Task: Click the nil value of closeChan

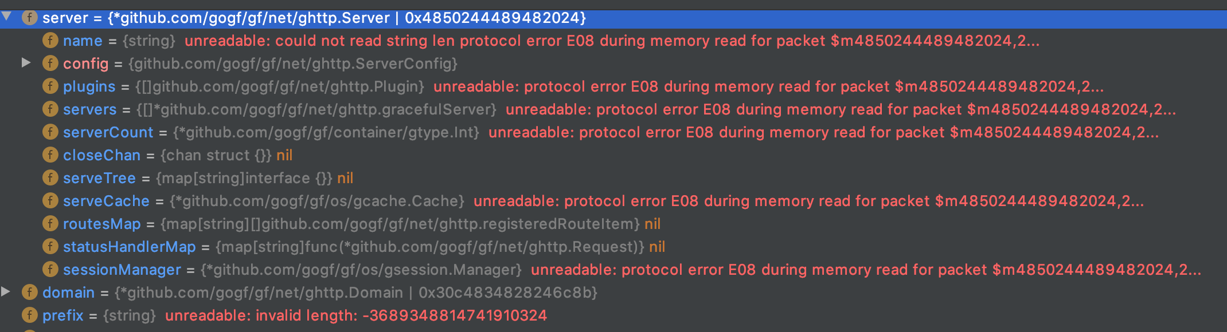Action: coord(283,155)
